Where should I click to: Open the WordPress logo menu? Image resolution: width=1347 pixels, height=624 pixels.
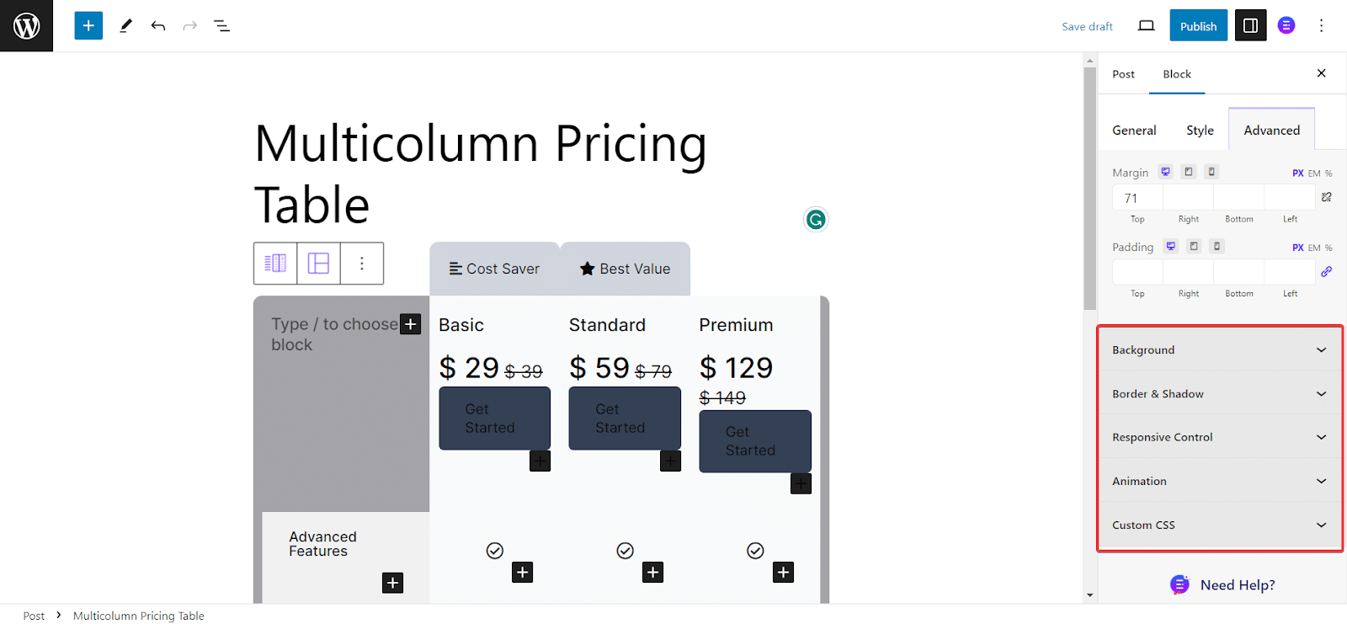coord(26,26)
